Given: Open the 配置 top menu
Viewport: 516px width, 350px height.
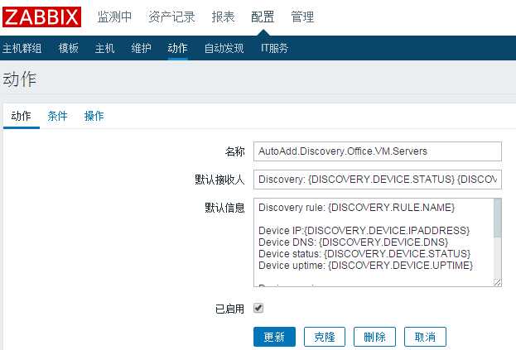Looking at the screenshot, I should point(263,17).
